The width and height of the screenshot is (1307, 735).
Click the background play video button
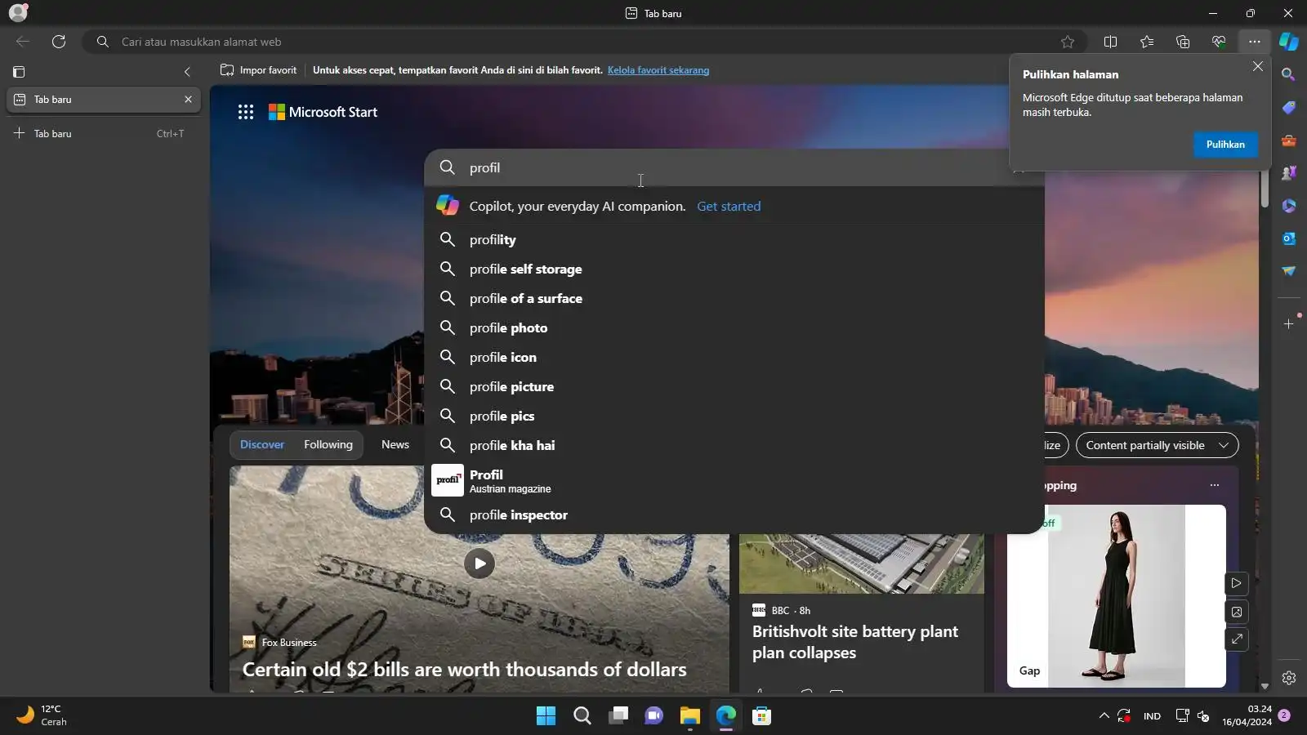[1237, 583]
